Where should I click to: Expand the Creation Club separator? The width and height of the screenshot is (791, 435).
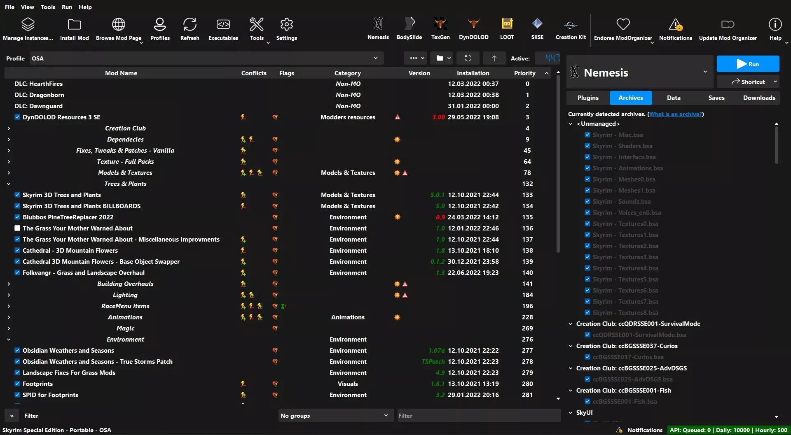point(9,128)
